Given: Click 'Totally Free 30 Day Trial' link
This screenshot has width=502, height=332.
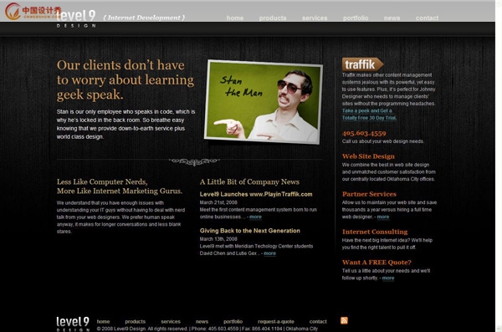Looking at the screenshot, I should [x=369, y=118].
